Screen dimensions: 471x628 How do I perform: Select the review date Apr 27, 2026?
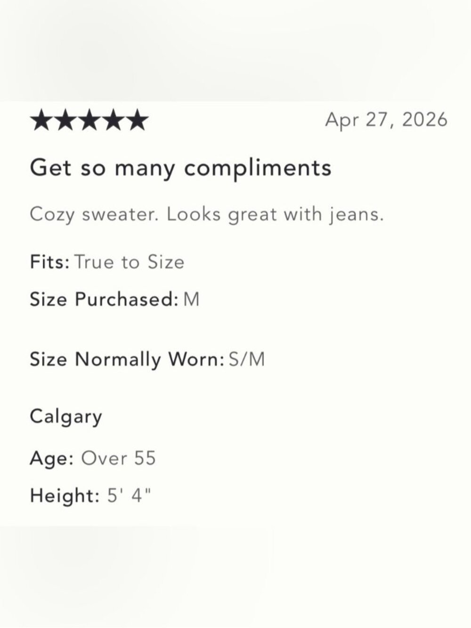pos(386,120)
